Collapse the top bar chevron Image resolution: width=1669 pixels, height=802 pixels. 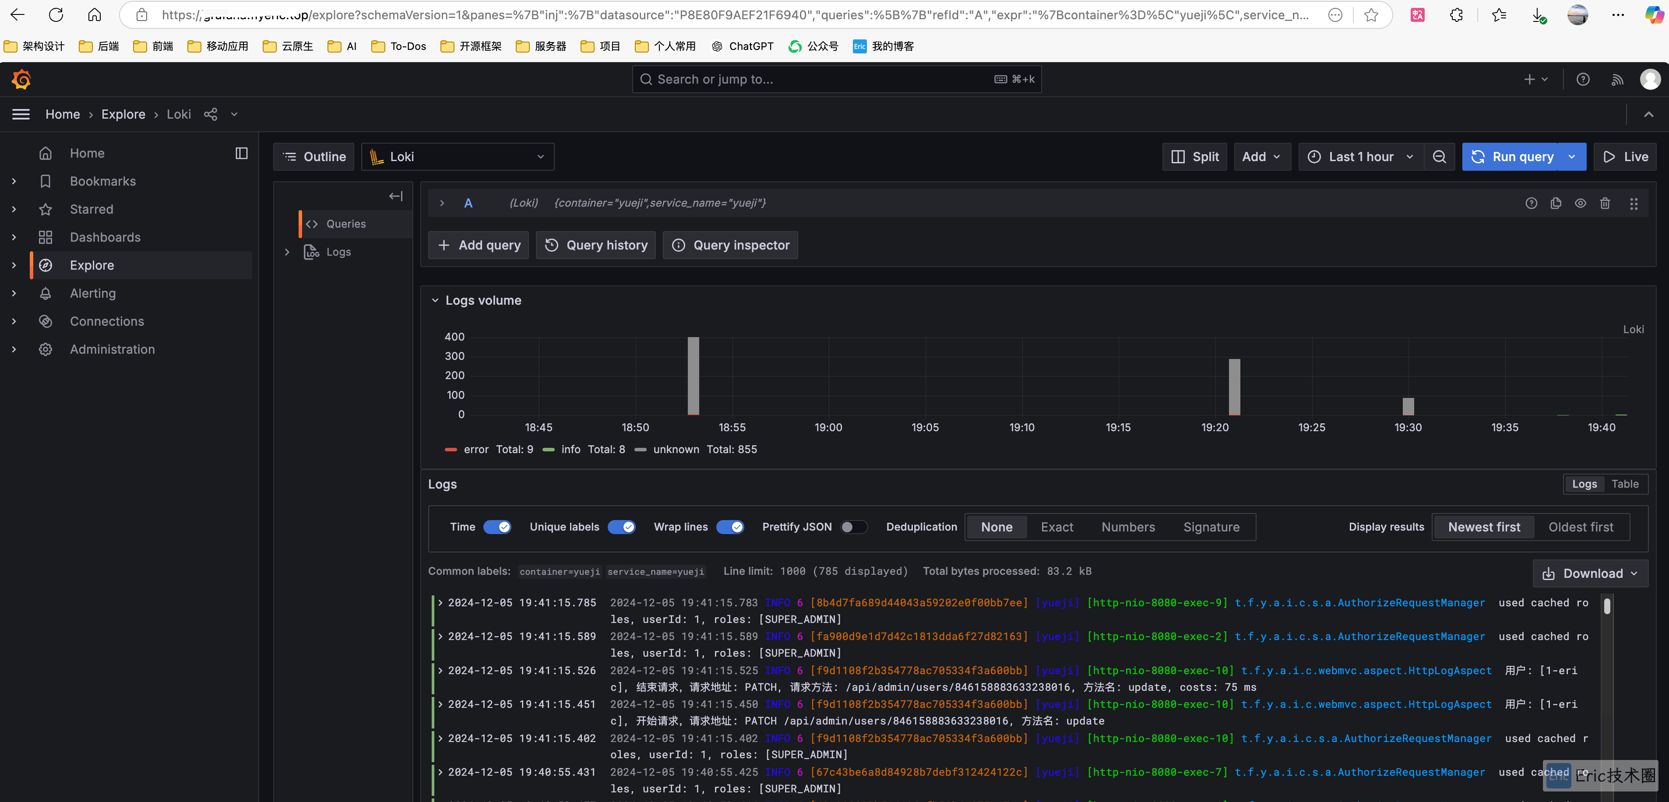1648,115
